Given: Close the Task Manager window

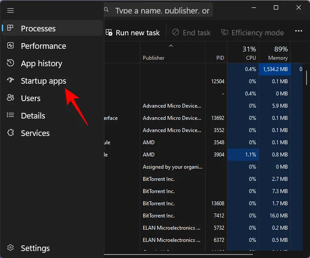Looking at the screenshot, I should pyautogui.click(x=299, y=7).
